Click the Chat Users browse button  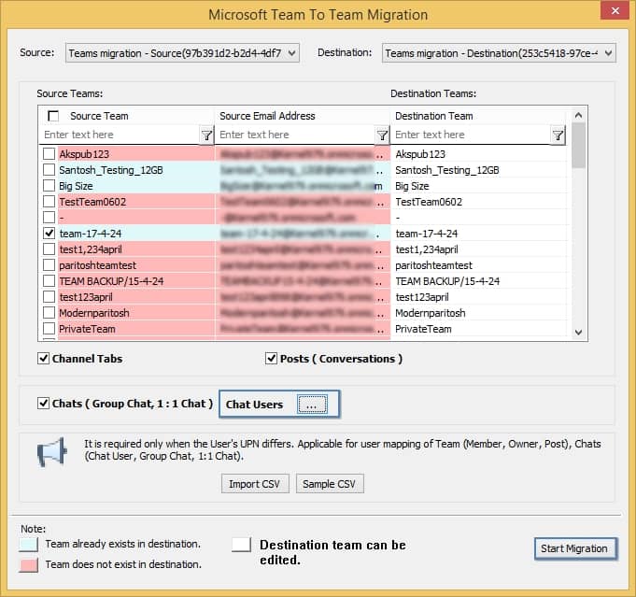point(312,405)
